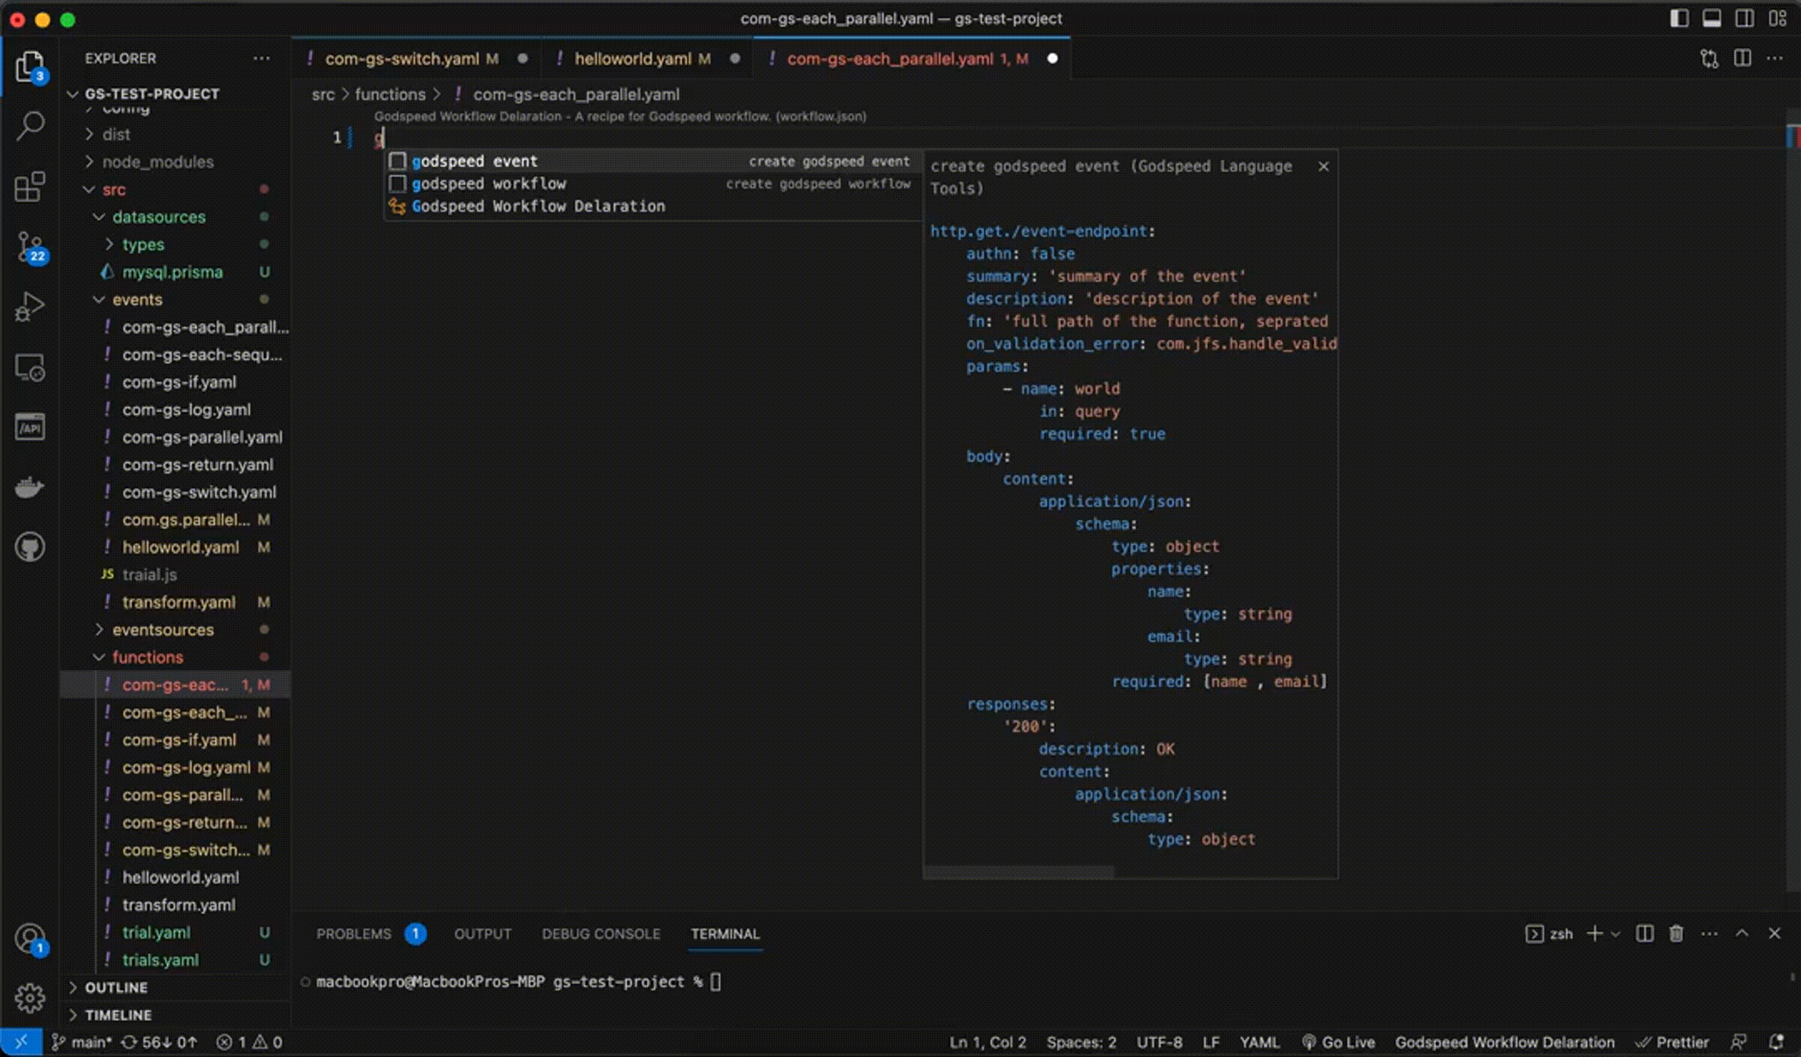Toggle the primary side bar layout button
The image size is (1801, 1057).
(x=1679, y=19)
